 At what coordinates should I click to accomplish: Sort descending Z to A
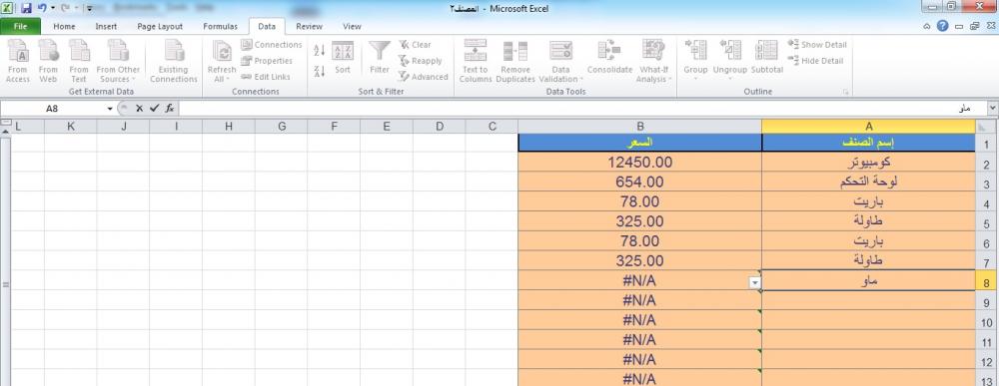(x=320, y=71)
